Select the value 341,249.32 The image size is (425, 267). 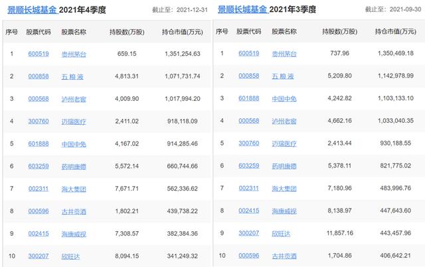tap(183, 256)
